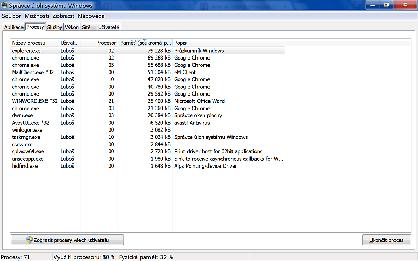Click the 25 400 kB memory value
This screenshot has width=418, height=261.
pyautogui.click(x=159, y=101)
